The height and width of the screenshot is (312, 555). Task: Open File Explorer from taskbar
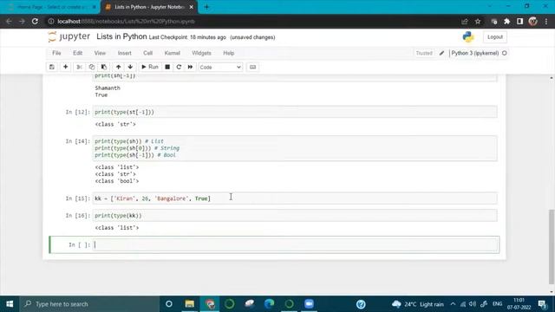190,304
